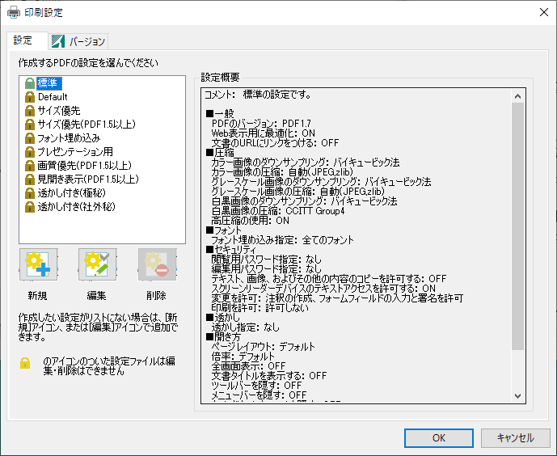Close the 印刷設定 dialog
This screenshot has height=456, width=557.
544,12
